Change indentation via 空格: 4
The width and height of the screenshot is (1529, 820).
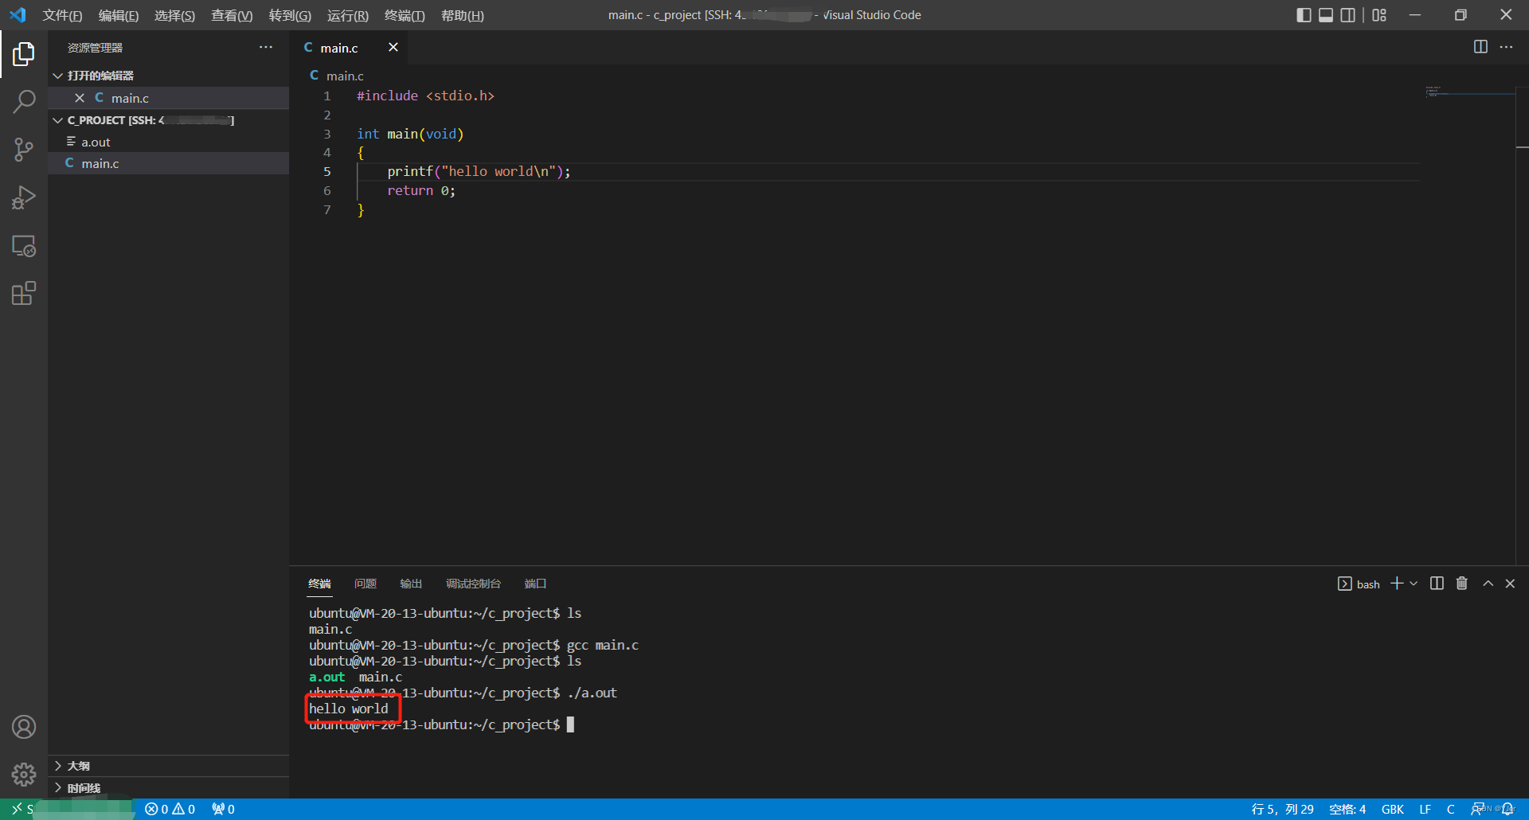(1347, 809)
